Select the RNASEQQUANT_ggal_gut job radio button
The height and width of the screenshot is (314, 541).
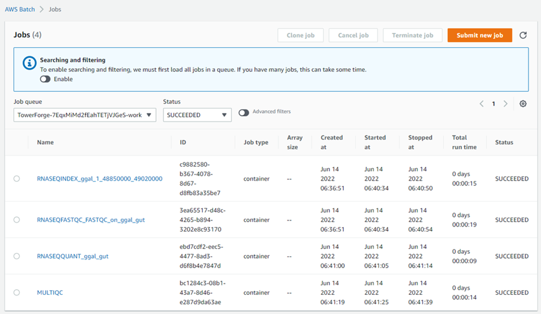[x=17, y=256]
